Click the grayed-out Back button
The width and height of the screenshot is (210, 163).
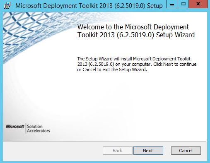118,151
